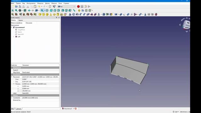
Task: Open file folder icon in toolbar
Action: [16, 6]
